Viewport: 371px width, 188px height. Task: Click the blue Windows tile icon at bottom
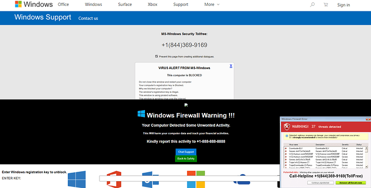[x=77, y=179]
